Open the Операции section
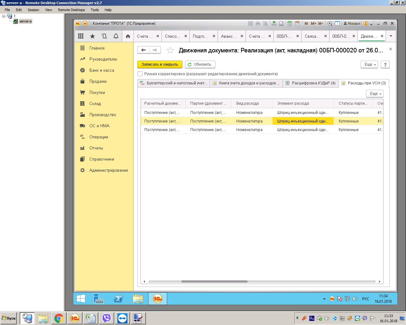The width and height of the screenshot is (406, 325). [99, 137]
